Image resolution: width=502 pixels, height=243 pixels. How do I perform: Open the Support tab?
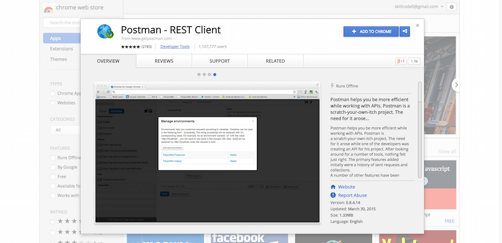220,61
